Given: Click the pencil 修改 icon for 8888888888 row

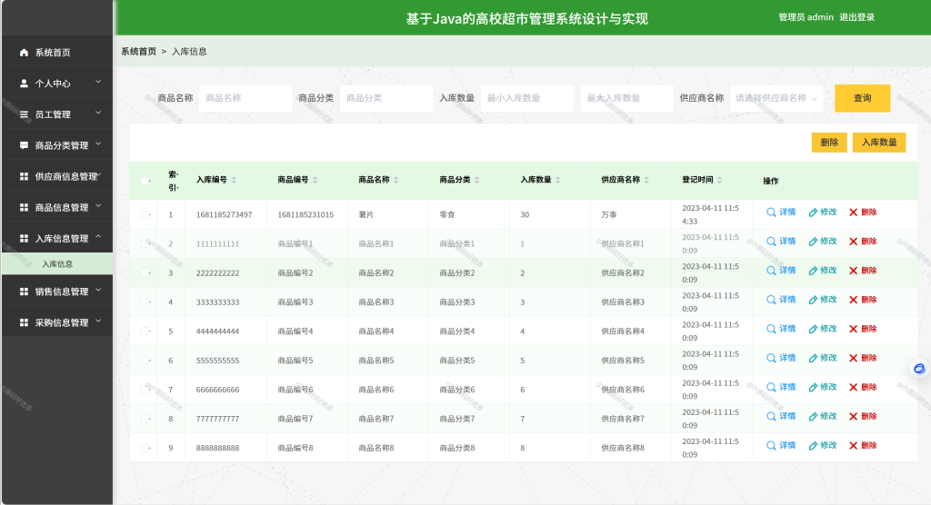Looking at the screenshot, I should [813, 445].
